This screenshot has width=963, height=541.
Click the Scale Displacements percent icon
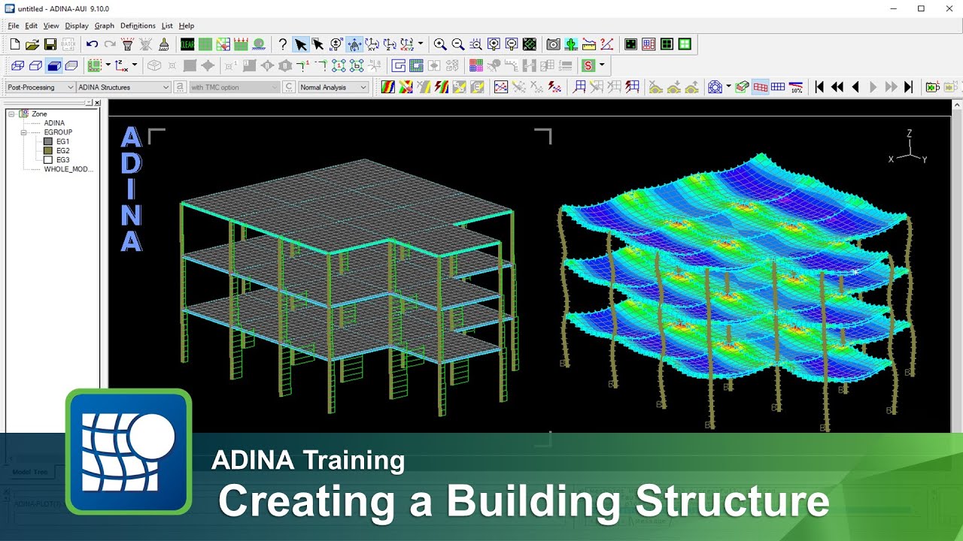tap(796, 87)
